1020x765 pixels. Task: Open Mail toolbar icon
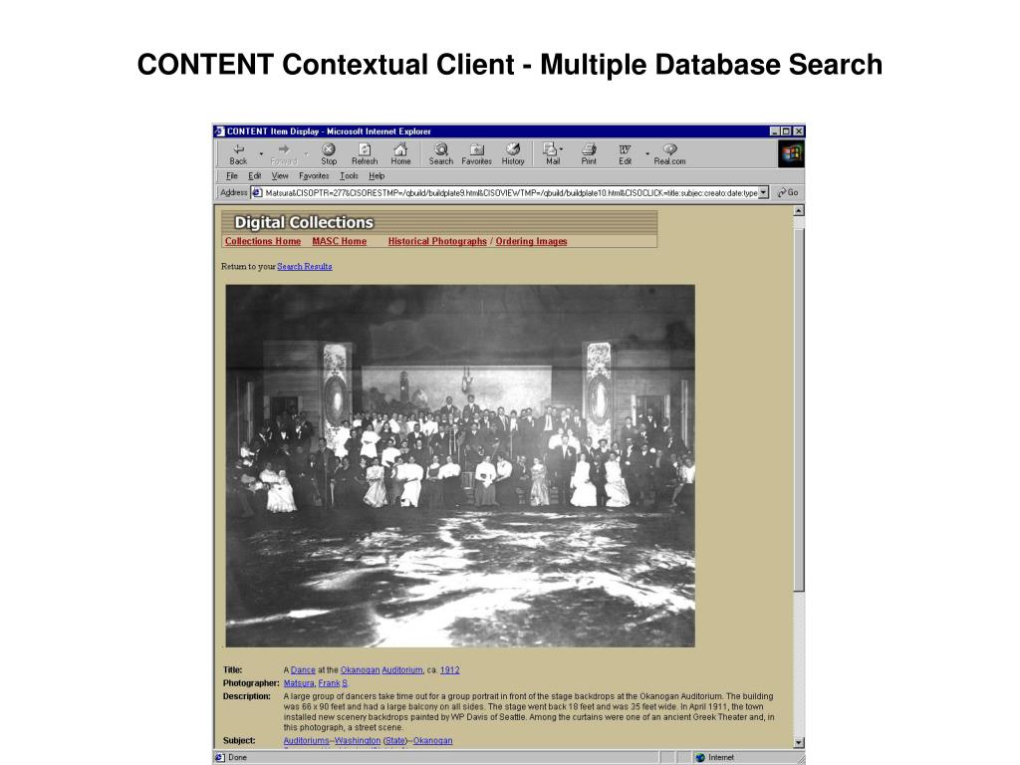coord(550,149)
